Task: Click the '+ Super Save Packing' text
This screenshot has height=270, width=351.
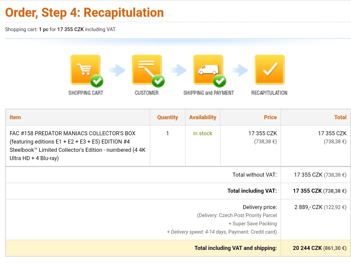Action: (253, 224)
